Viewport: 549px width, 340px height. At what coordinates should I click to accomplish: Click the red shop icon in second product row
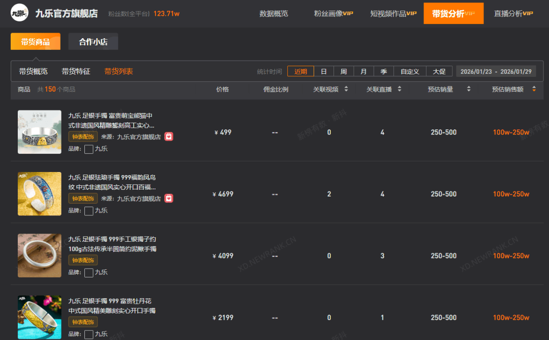tap(169, 199)
